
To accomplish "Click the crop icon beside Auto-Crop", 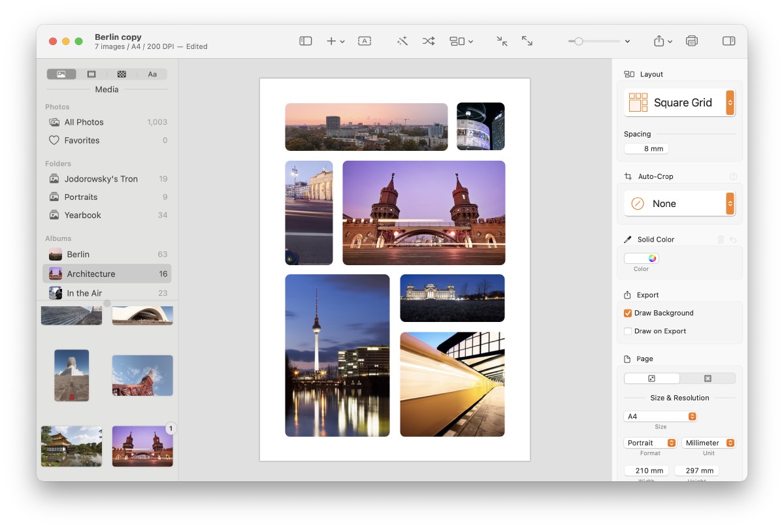I will click(x=628, y=176).
